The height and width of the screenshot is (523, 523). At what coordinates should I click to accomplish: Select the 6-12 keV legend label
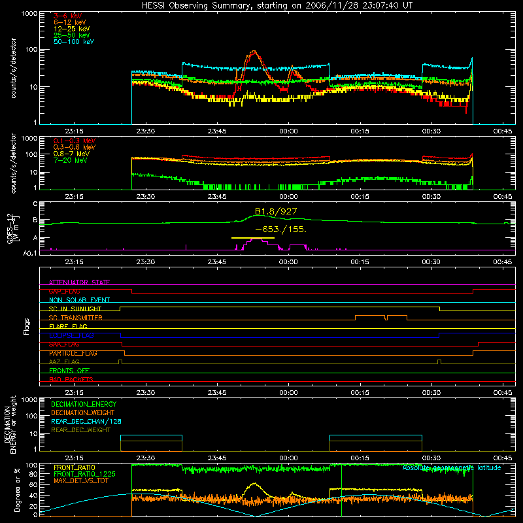pos(70,22)
